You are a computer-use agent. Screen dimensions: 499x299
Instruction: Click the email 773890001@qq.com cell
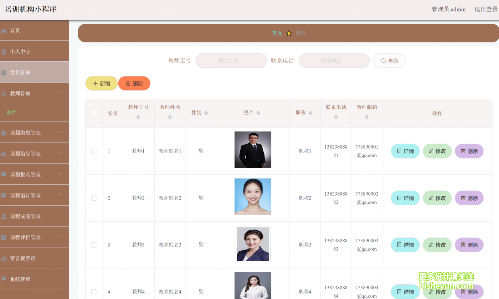click(x=367, y=151)
